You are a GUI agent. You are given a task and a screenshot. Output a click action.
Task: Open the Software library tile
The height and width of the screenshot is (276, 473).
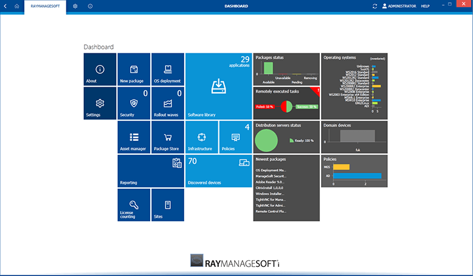pyautogui.click(x=219, y=86)
